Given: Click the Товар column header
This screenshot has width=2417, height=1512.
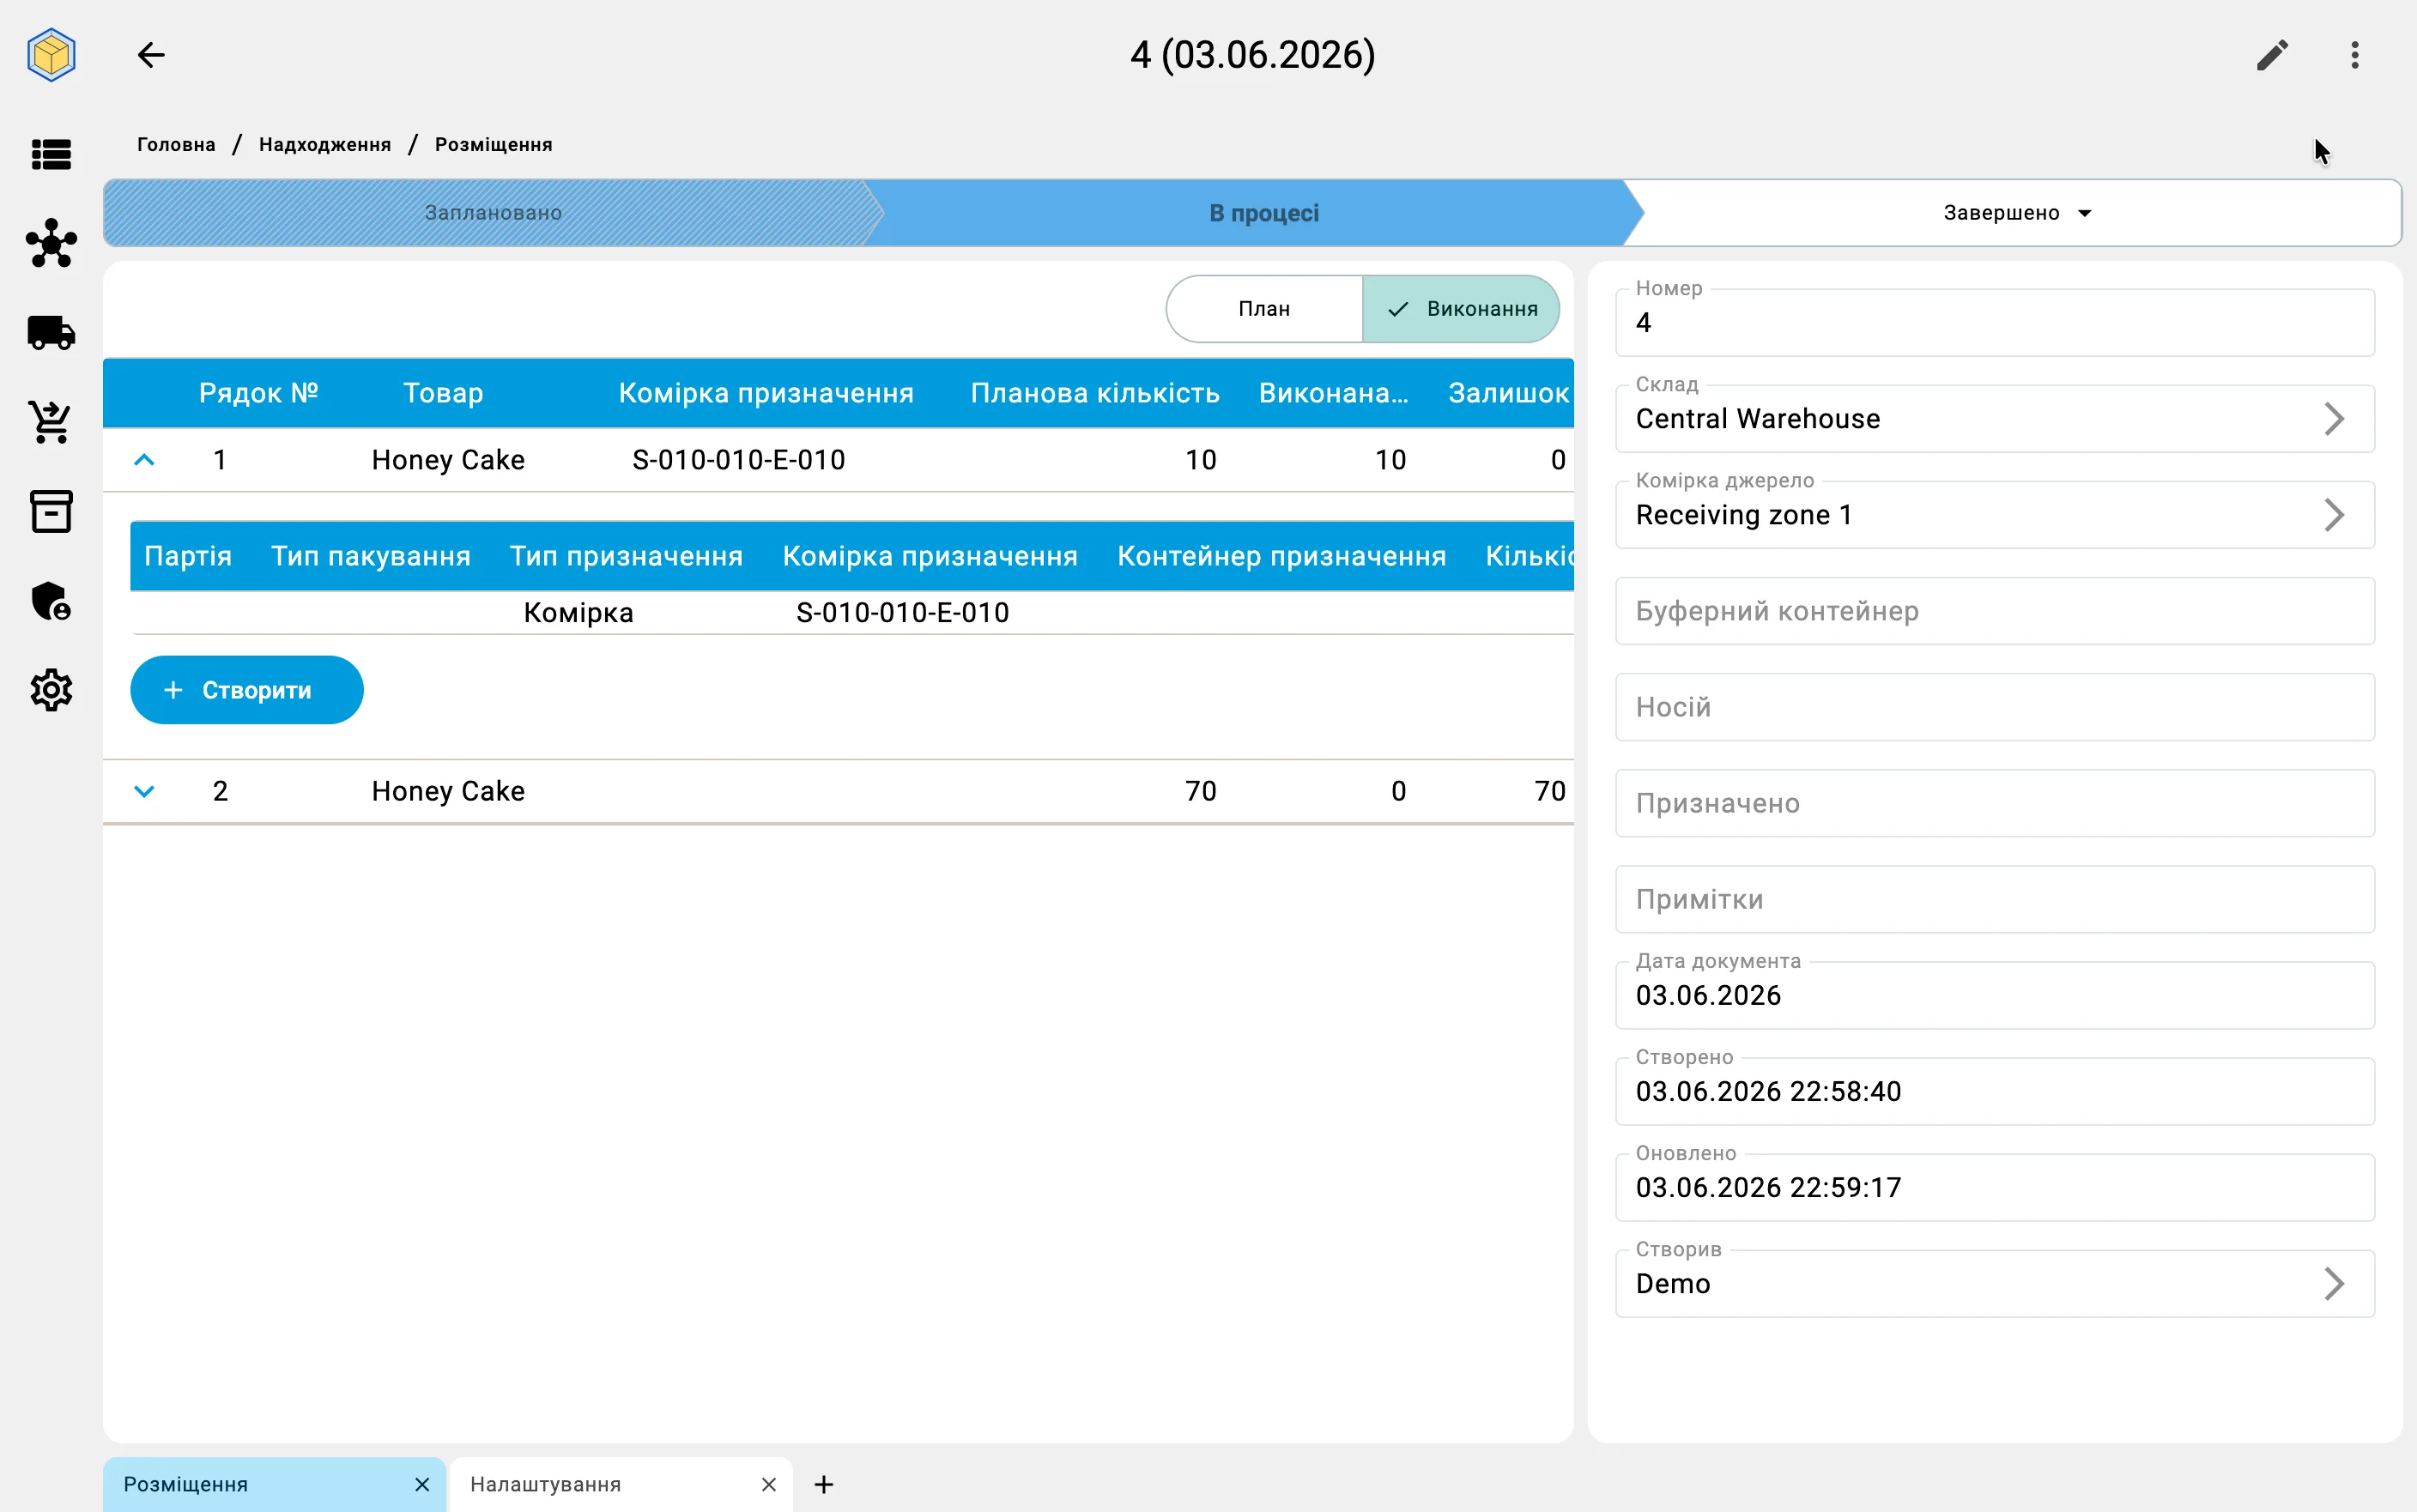Looking at the screenshot, I should coord(443,393).
